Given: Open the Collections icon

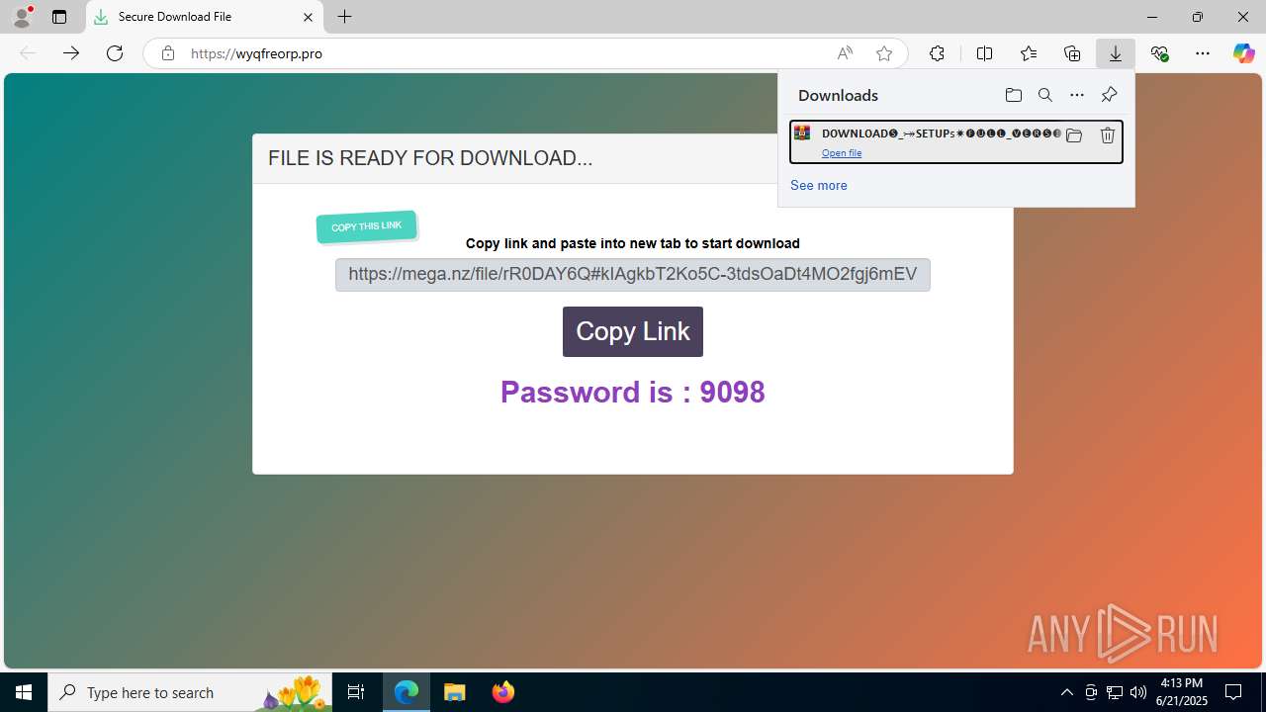Looking at the screenshot, I should (1072, 53).
